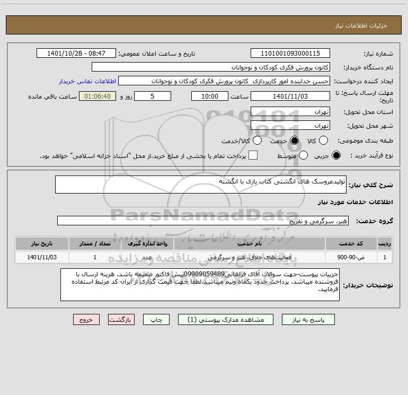Select 'متوسط' purchase process radio
This screenshot has height=395, width=408.
(304, 155)
